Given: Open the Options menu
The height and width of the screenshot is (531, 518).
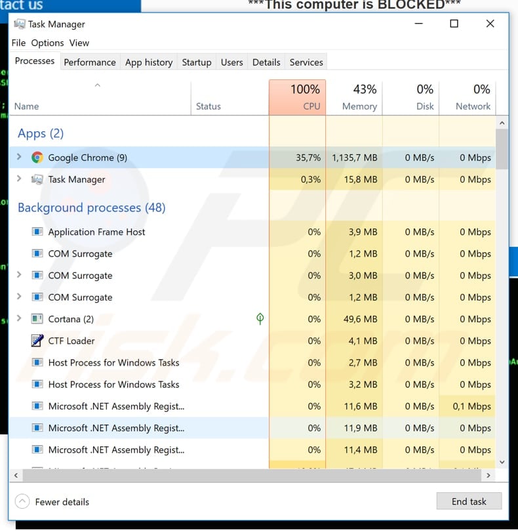Looking at the screenshot, I should point(47,43).
